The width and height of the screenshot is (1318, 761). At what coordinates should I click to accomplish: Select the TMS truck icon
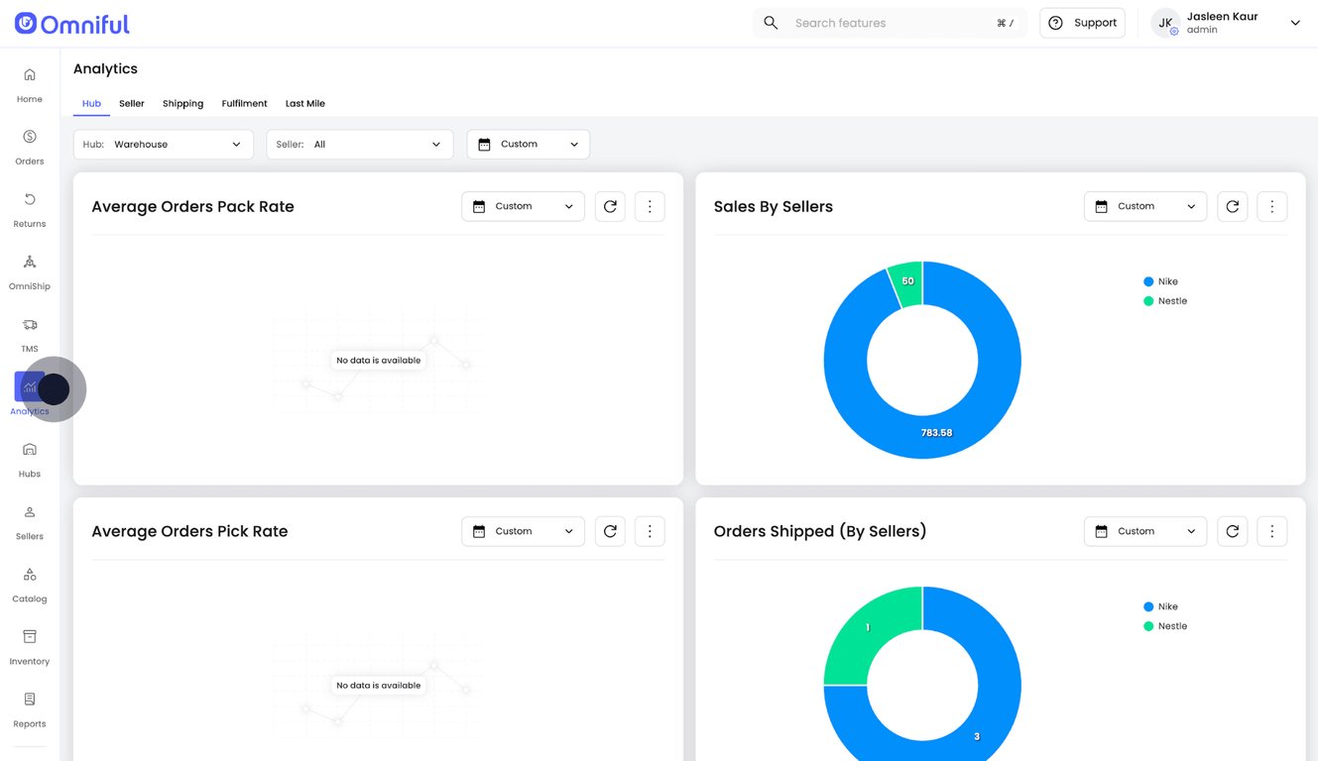coord(30,324)
